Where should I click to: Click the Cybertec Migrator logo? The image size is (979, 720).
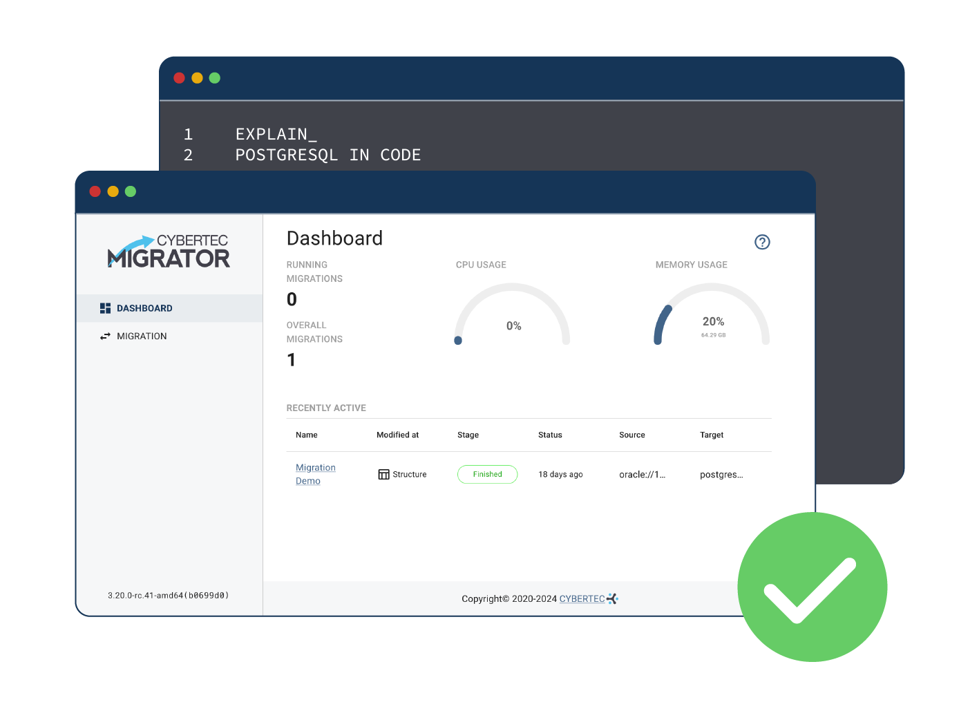coord(169,252)
